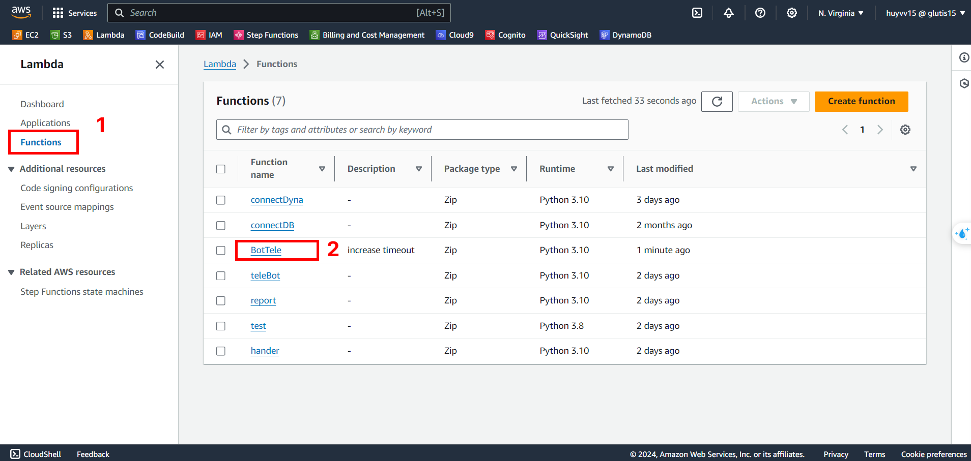971x461 pixels.
Task: Focus the functions filter search box
Action: [422, 130]
